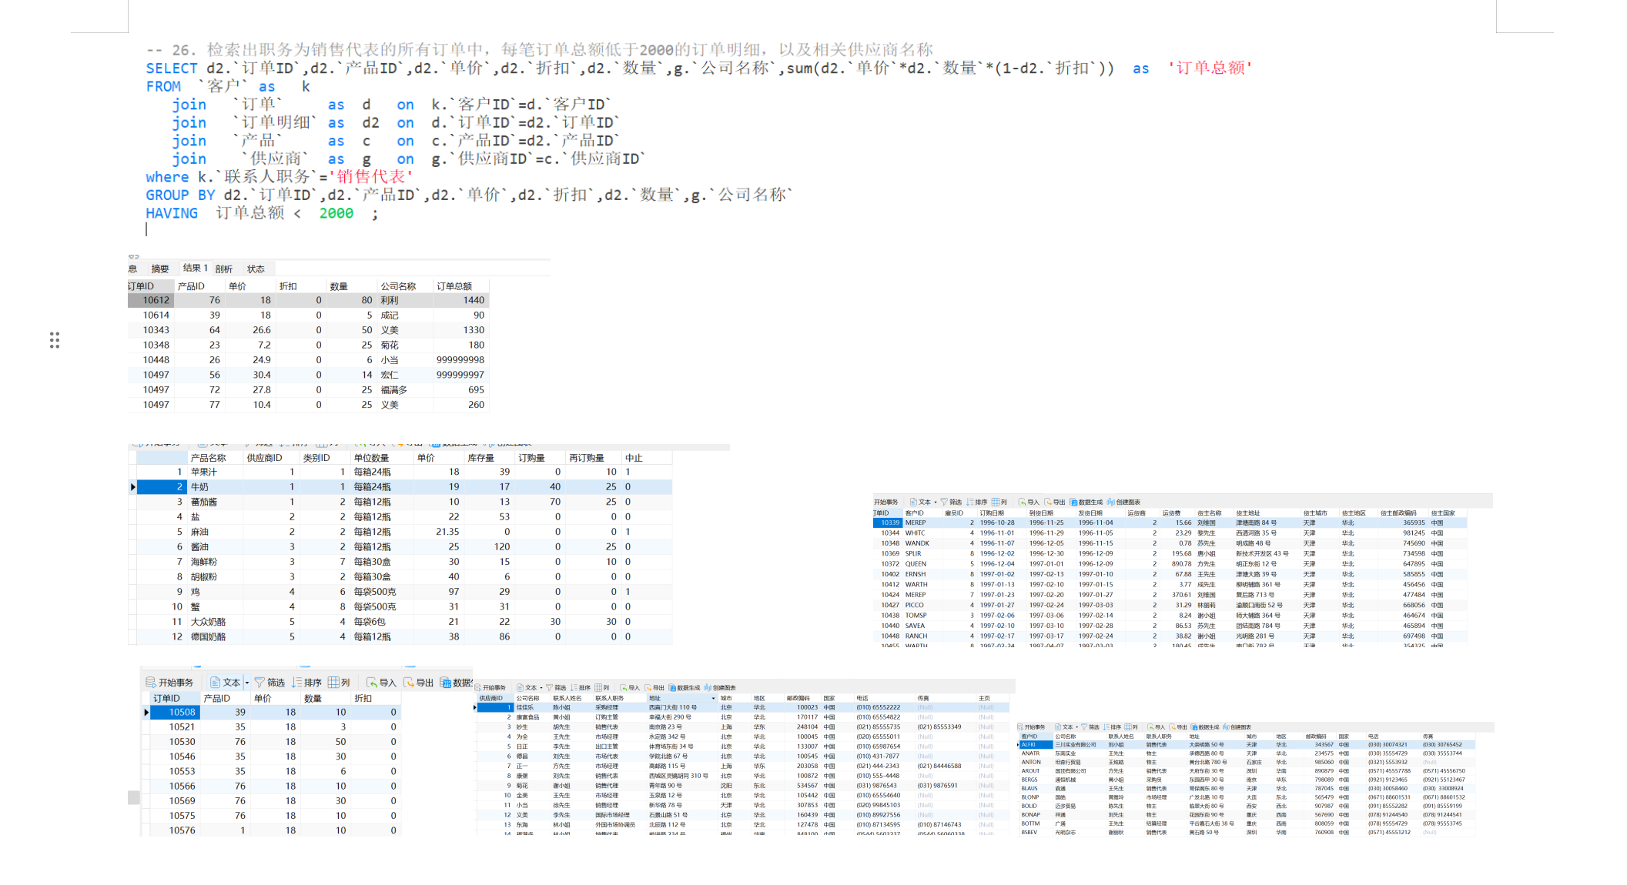Click 排序 sort icon in order details toolbar
This screenshot has height=885, width=1627.
pos(307,683)
